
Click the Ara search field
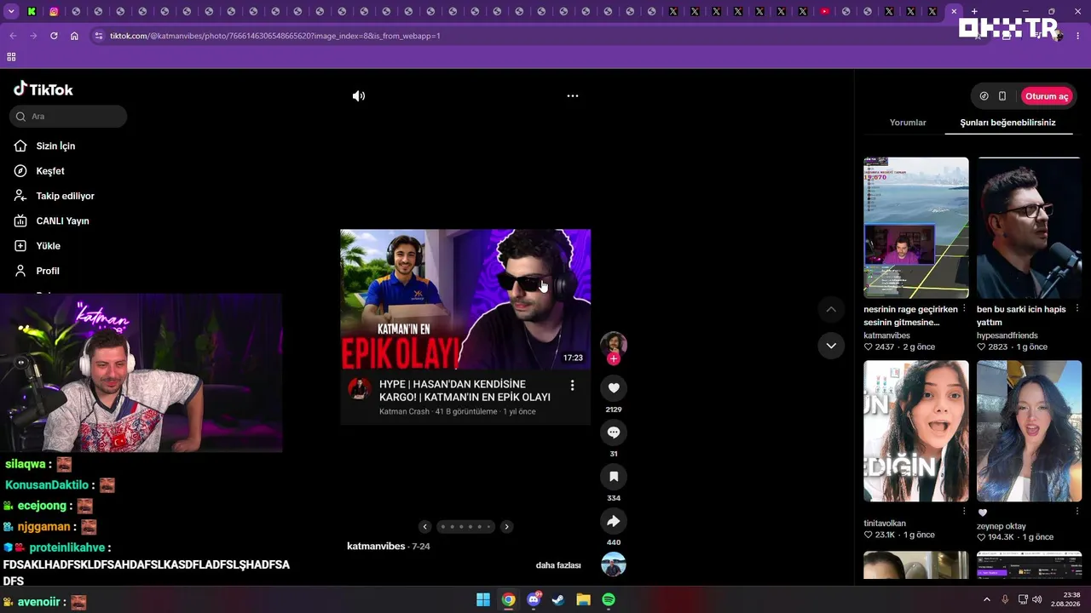pos(68,117)
